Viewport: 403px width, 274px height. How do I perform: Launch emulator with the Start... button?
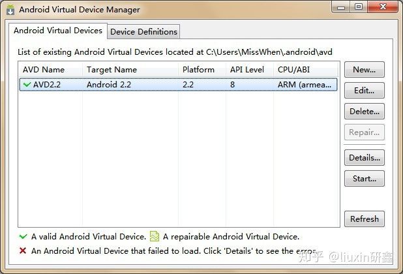pyautogui.click(x=364, y=178)
